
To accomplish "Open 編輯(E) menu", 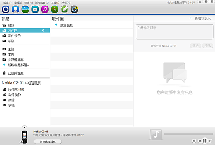I will (18, 3).
